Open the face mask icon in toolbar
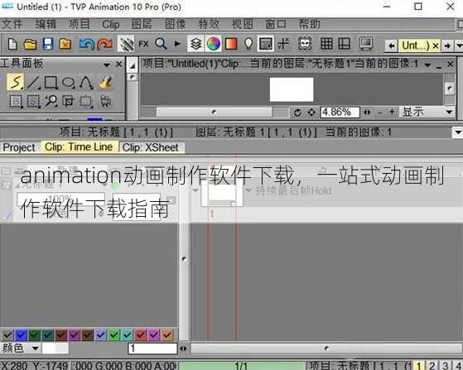 tap(305, 44)
